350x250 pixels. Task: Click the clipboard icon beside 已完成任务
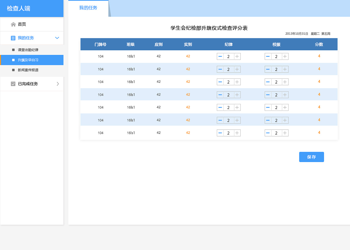click(13, 84)
